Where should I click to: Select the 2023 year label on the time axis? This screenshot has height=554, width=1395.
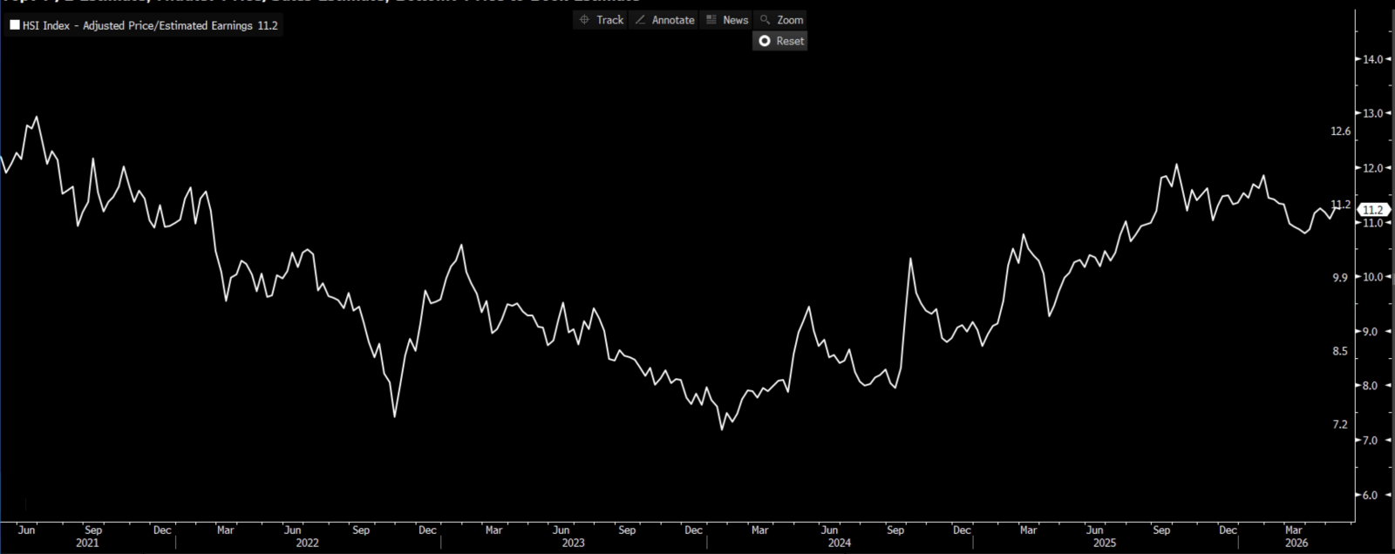(573, 543)
